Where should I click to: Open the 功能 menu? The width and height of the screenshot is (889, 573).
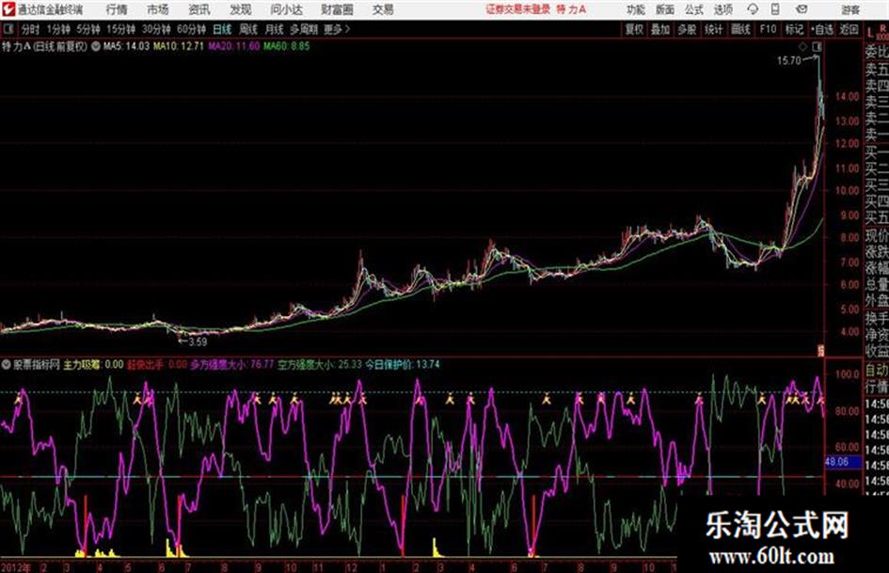pos(636,9)
